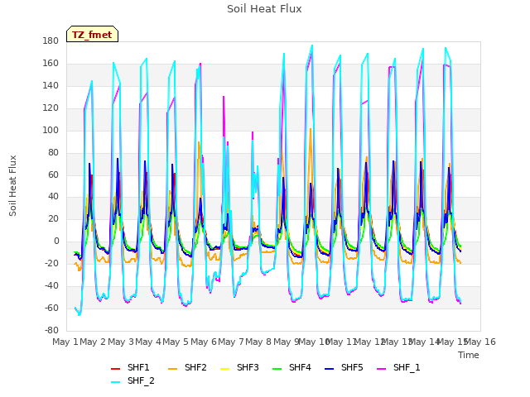Click the magenta SHF_1 legend color marker
Image resolution: width=530 pixels, height=397 pixels.
381,369
